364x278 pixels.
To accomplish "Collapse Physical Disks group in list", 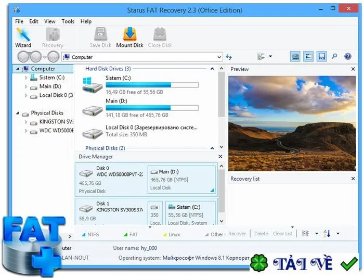I will [212, 148].
